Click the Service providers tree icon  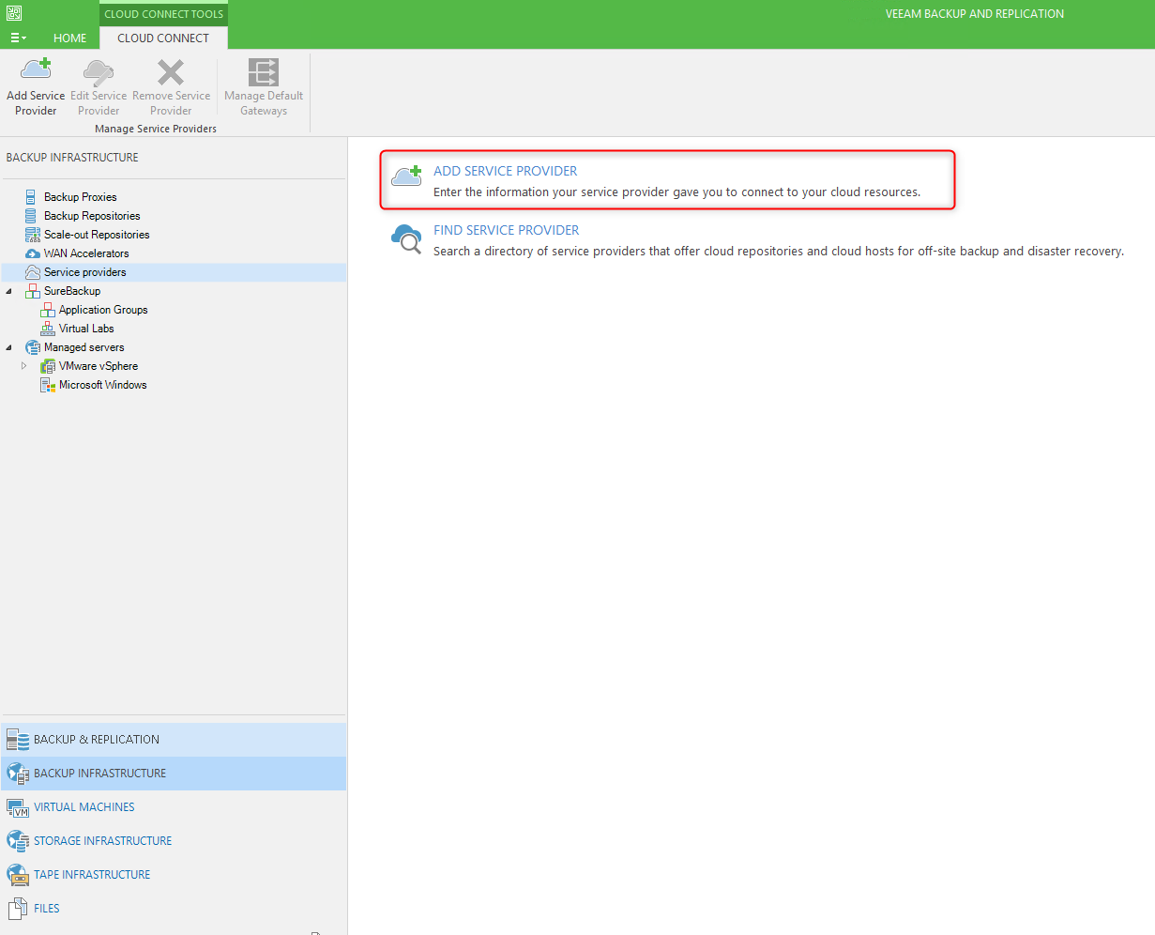click(33, 272)
